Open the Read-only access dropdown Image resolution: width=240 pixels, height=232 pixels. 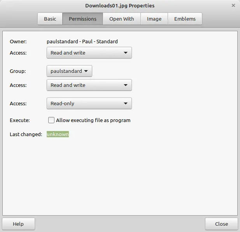pyautogui.click(x=89, y=103)
